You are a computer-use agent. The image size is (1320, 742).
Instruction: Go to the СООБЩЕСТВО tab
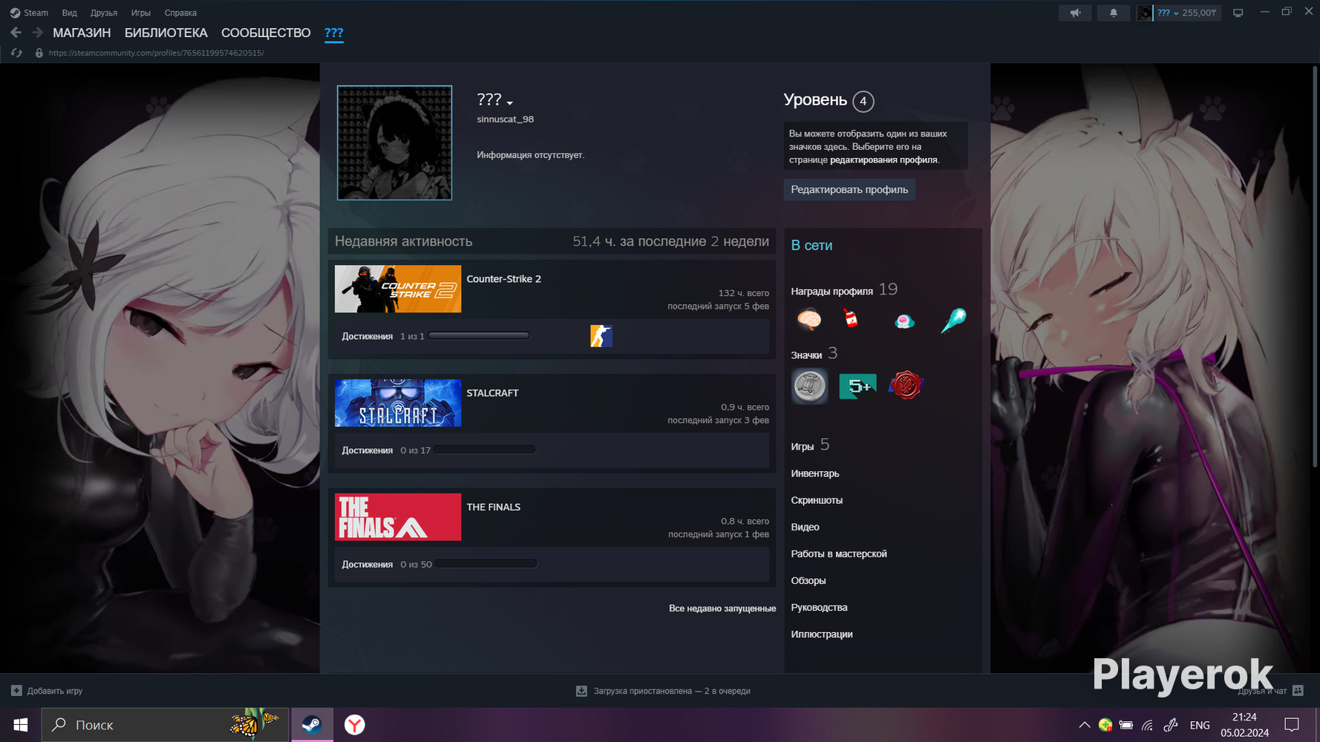(266, 33)
